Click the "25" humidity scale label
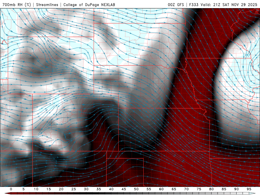 click(74, 189)
